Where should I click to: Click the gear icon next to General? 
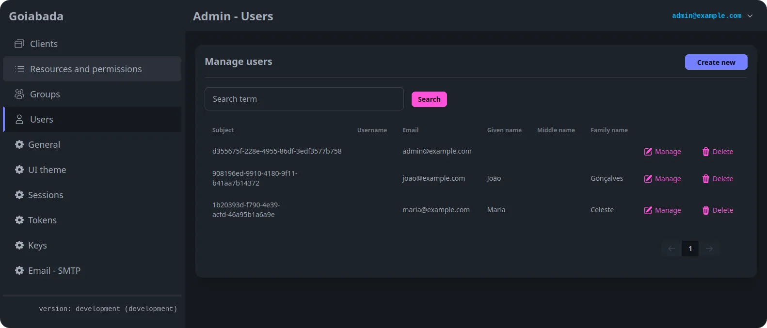pyautogui.click(x=19, y=144)
